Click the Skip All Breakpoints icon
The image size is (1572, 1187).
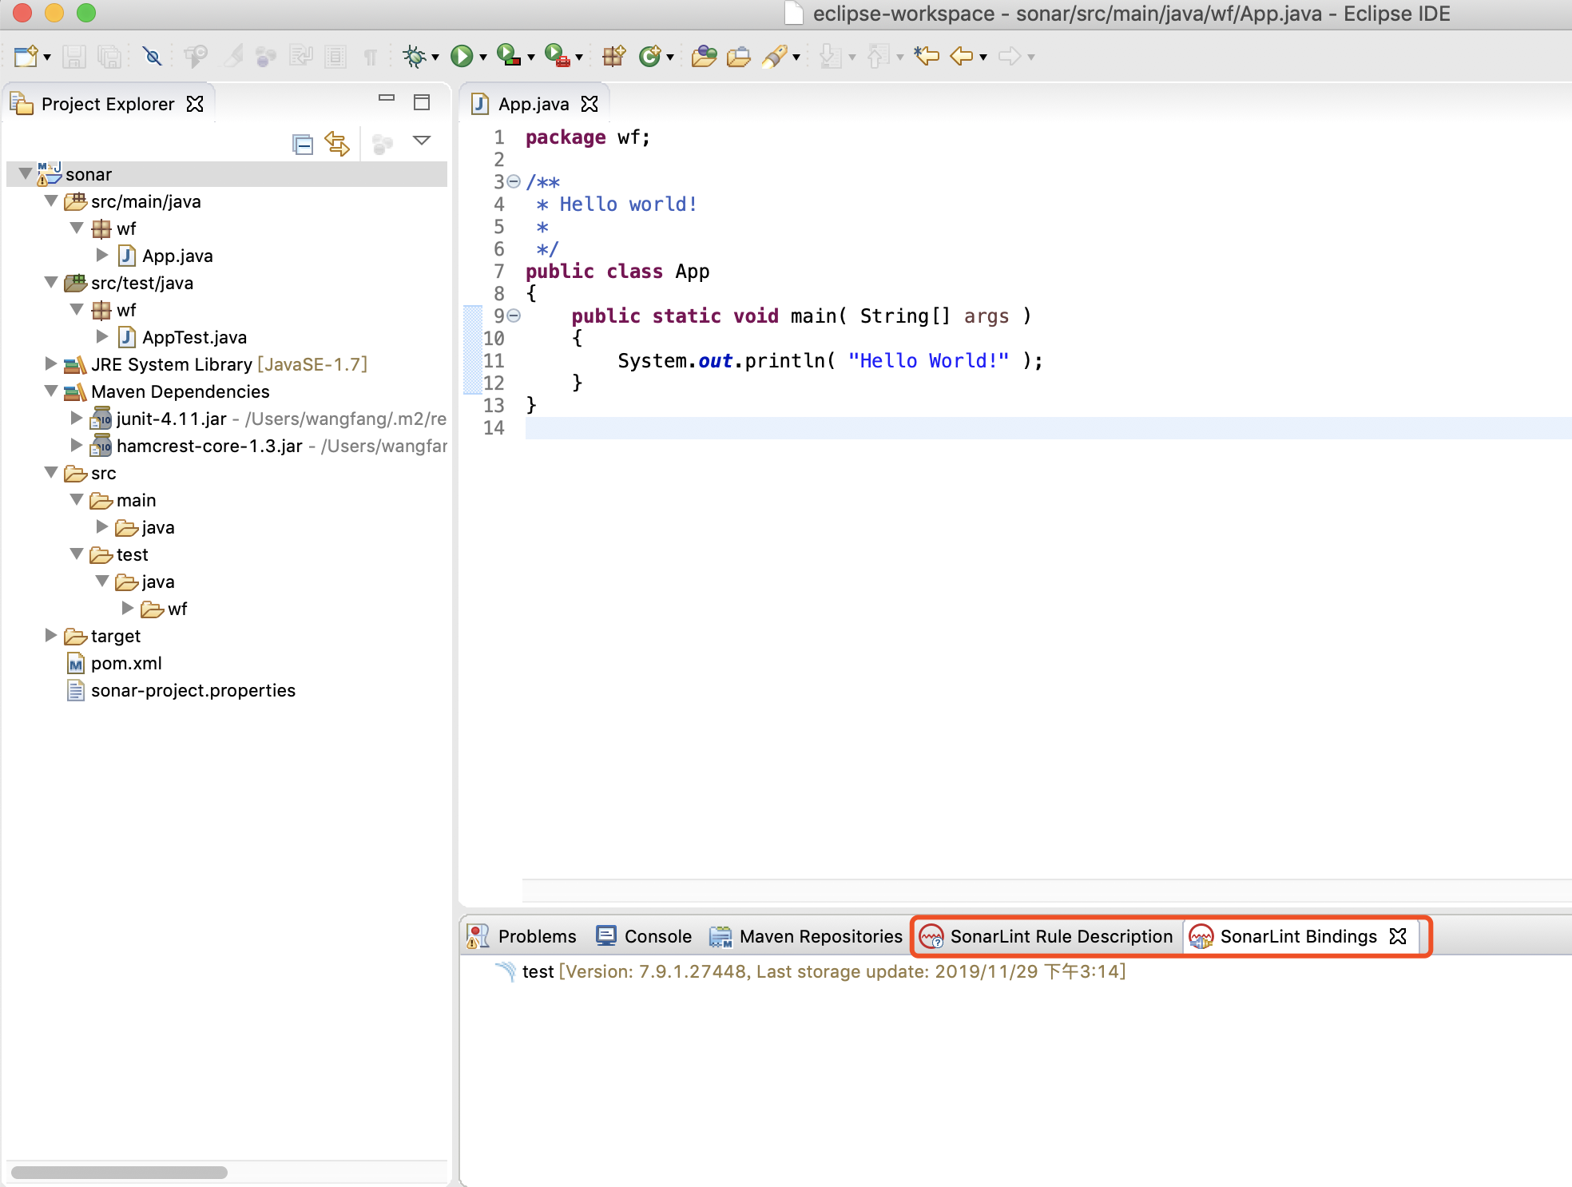(x=152, y=56)
